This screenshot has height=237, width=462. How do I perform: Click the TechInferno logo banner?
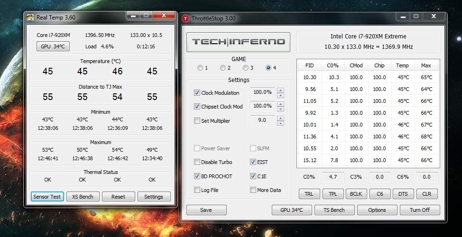tap(239, 42)
